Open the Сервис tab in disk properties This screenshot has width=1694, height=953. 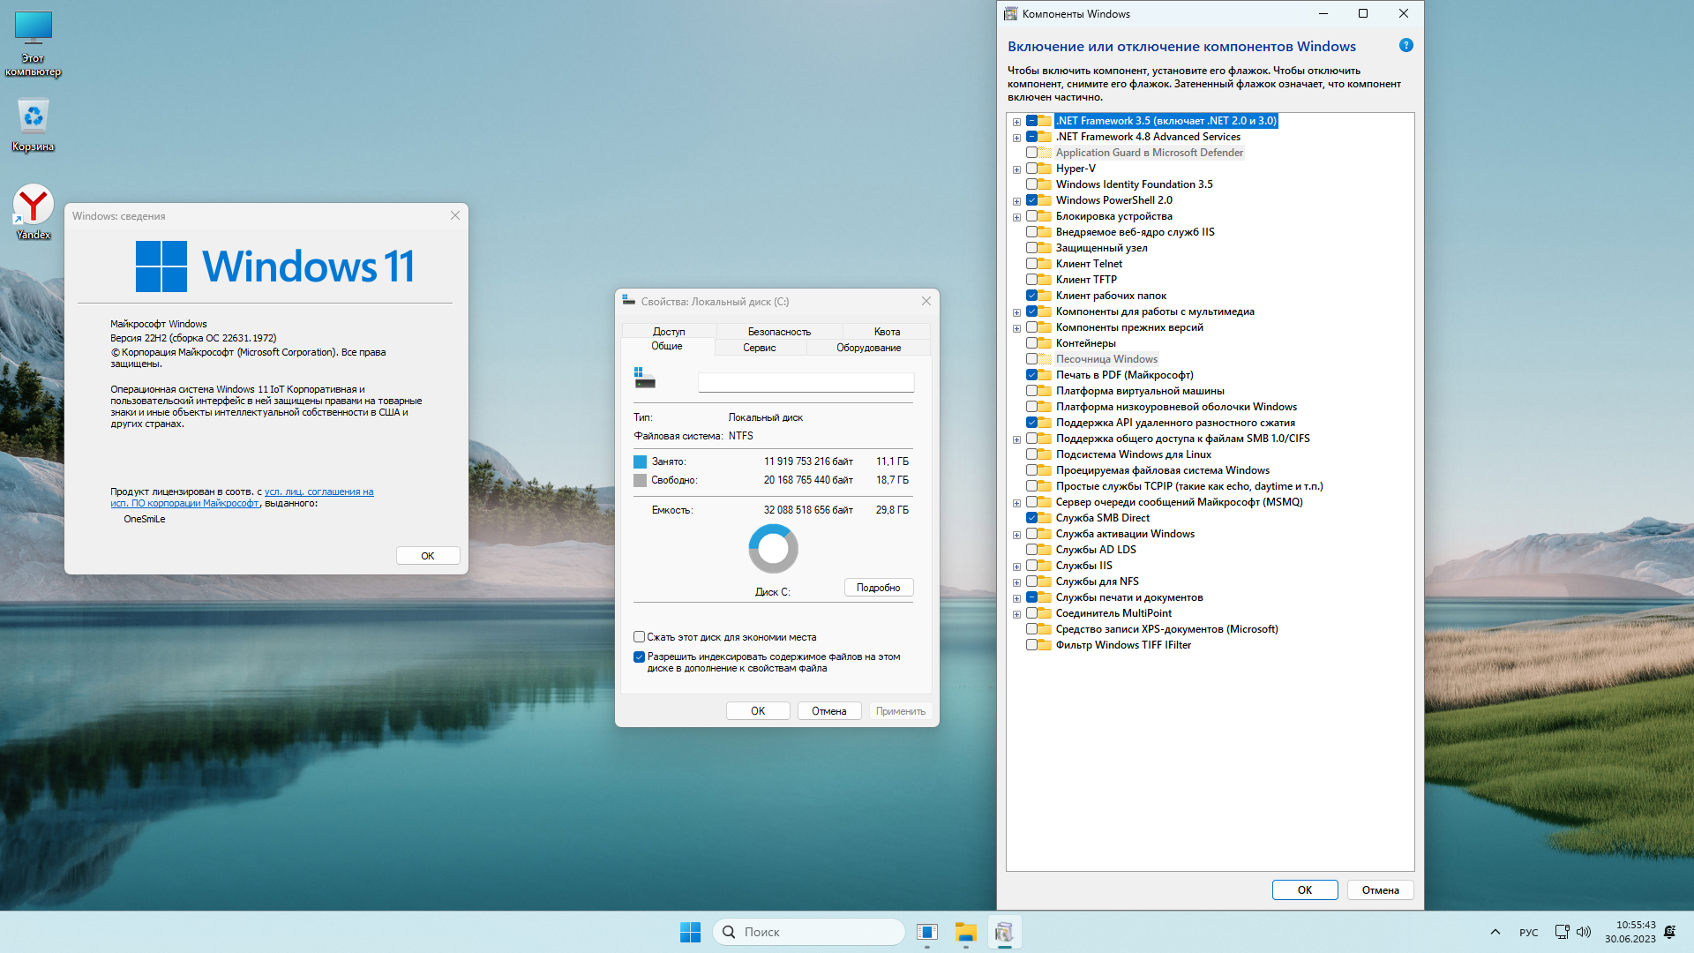click(x=759, y=348)
